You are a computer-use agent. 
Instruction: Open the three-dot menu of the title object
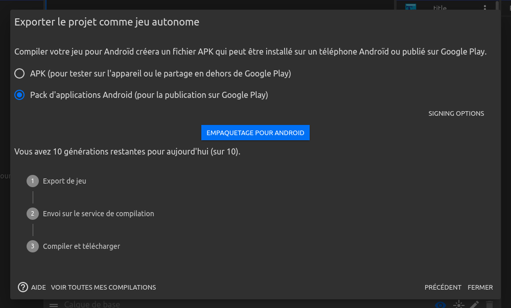[485, 7]
